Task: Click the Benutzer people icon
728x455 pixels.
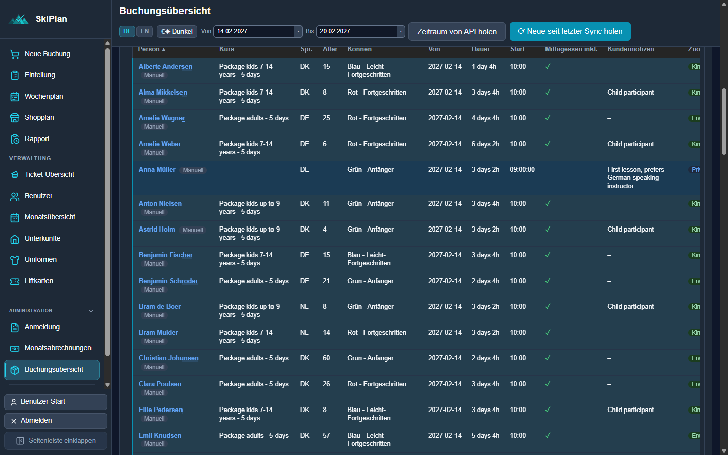Action: [x=15, y=196]
